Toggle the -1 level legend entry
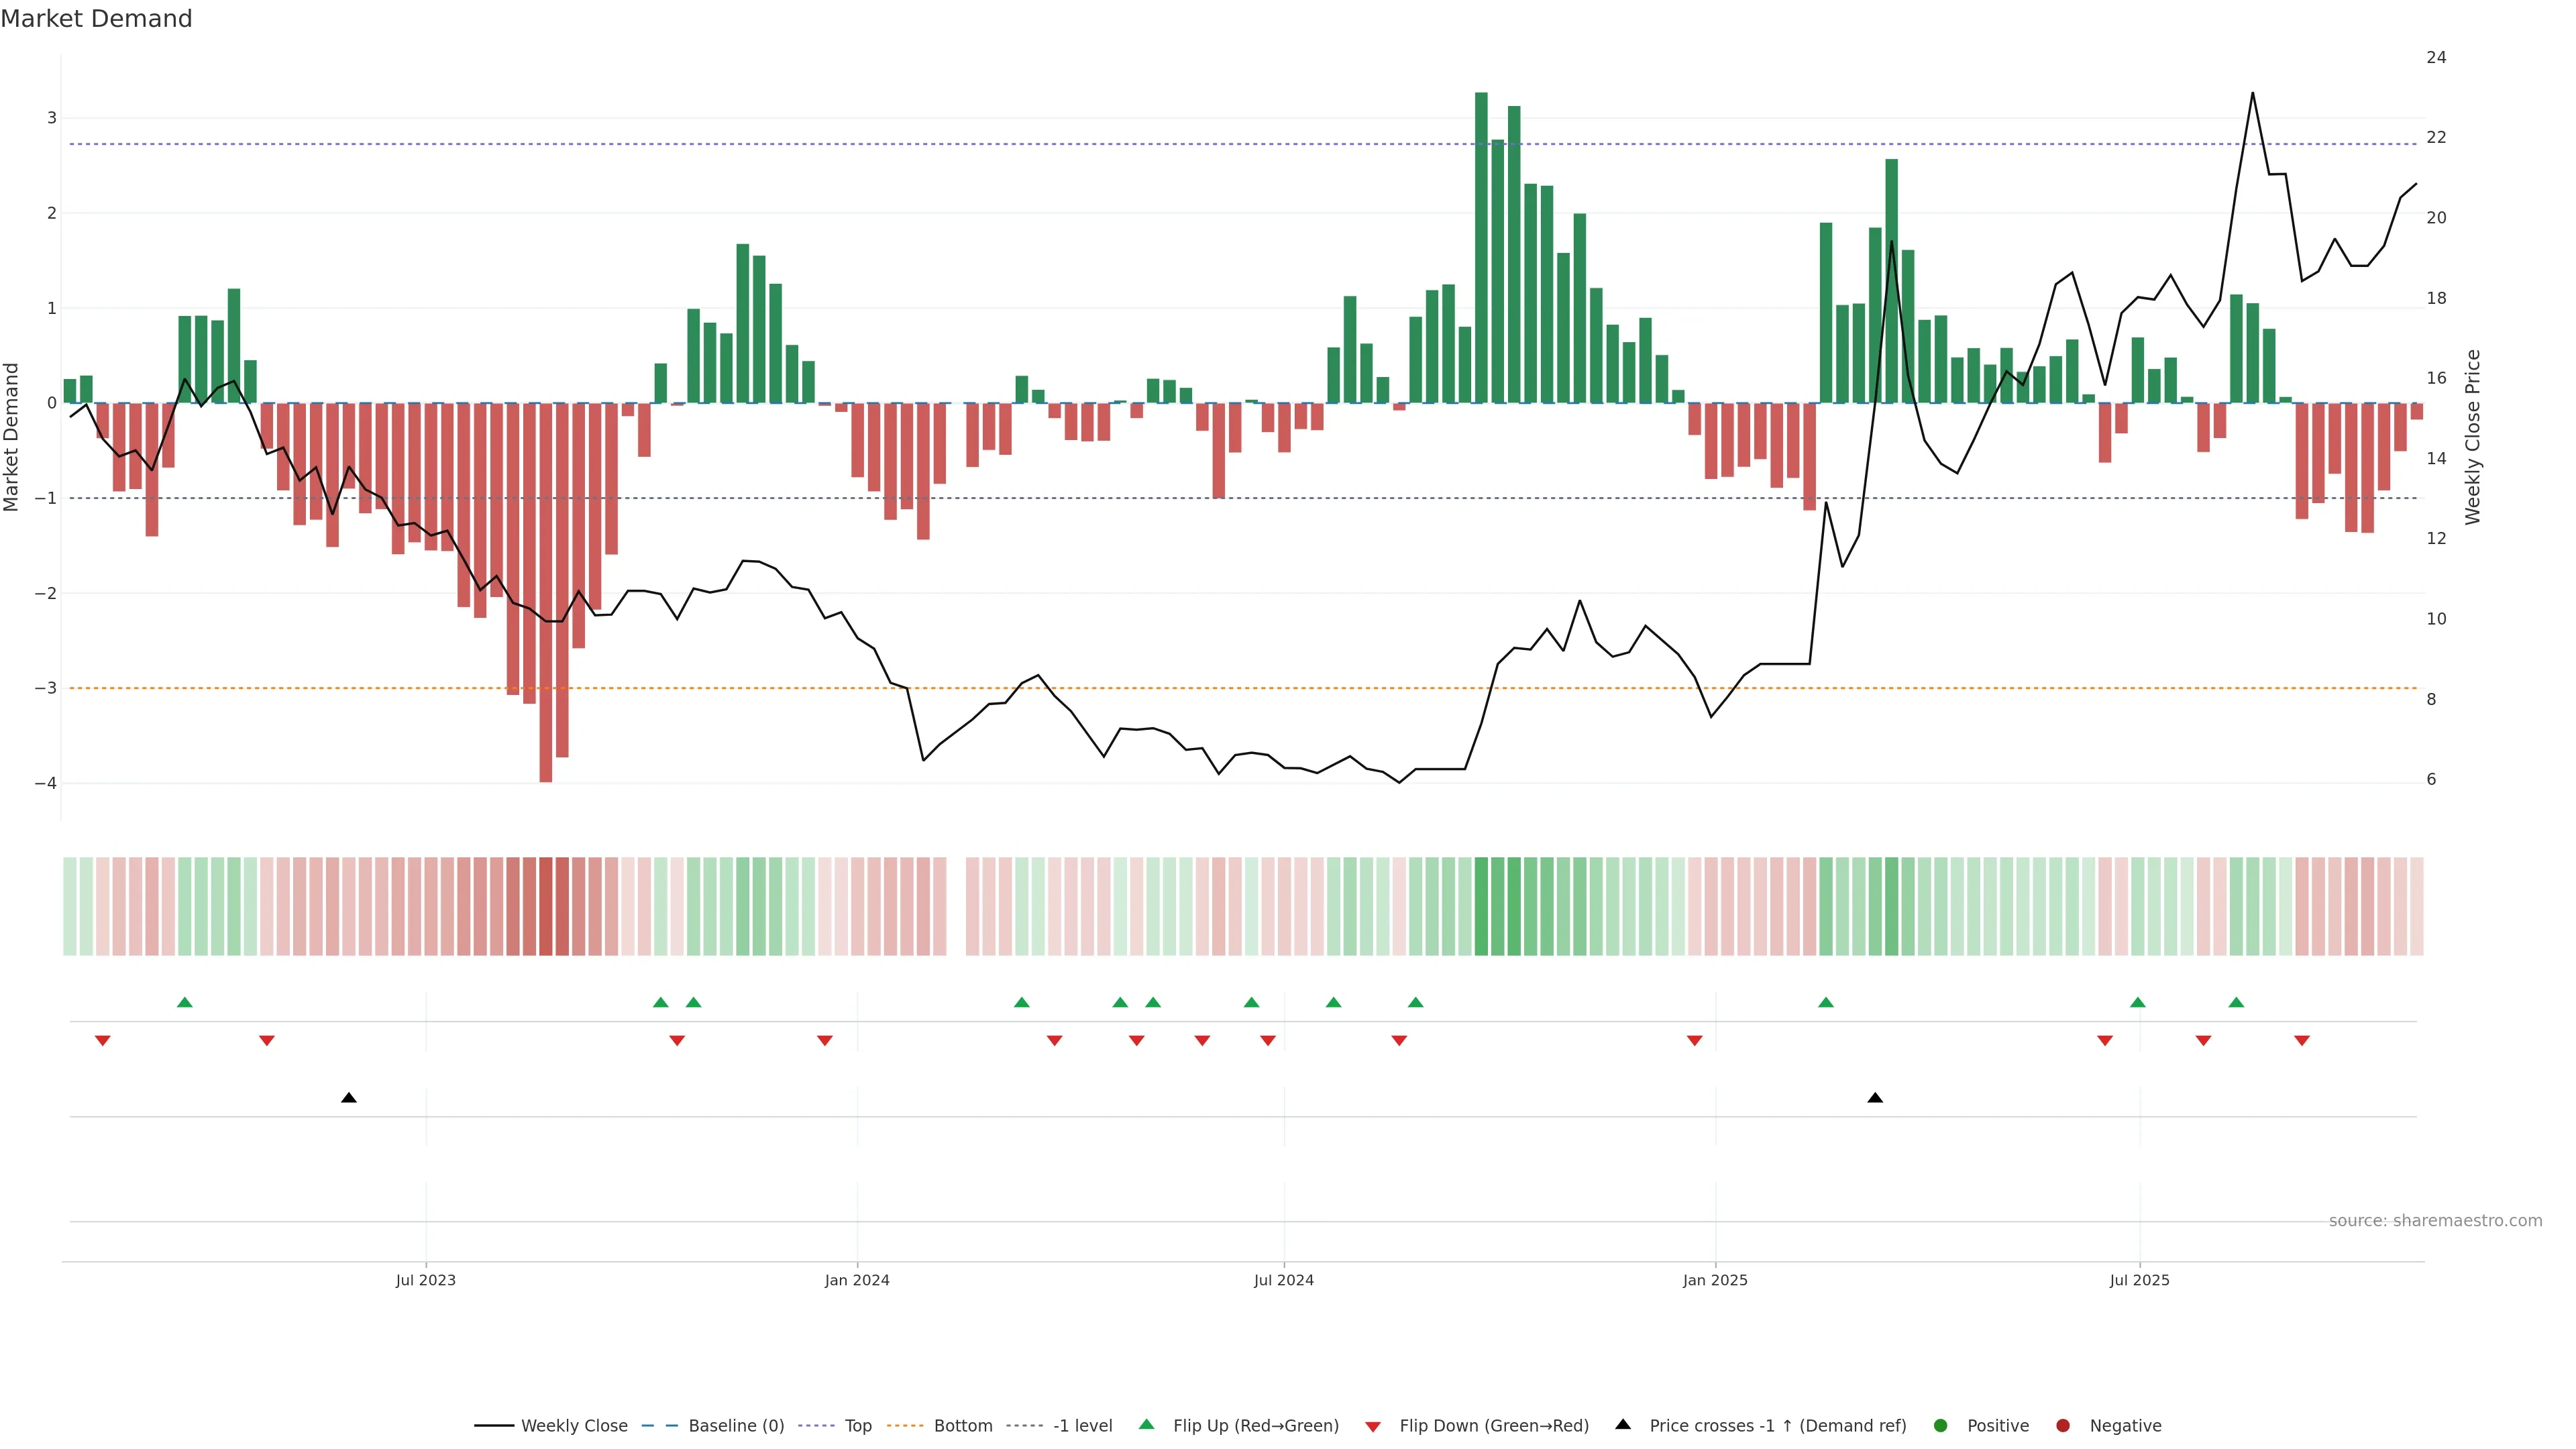 pos(1082,1425)
